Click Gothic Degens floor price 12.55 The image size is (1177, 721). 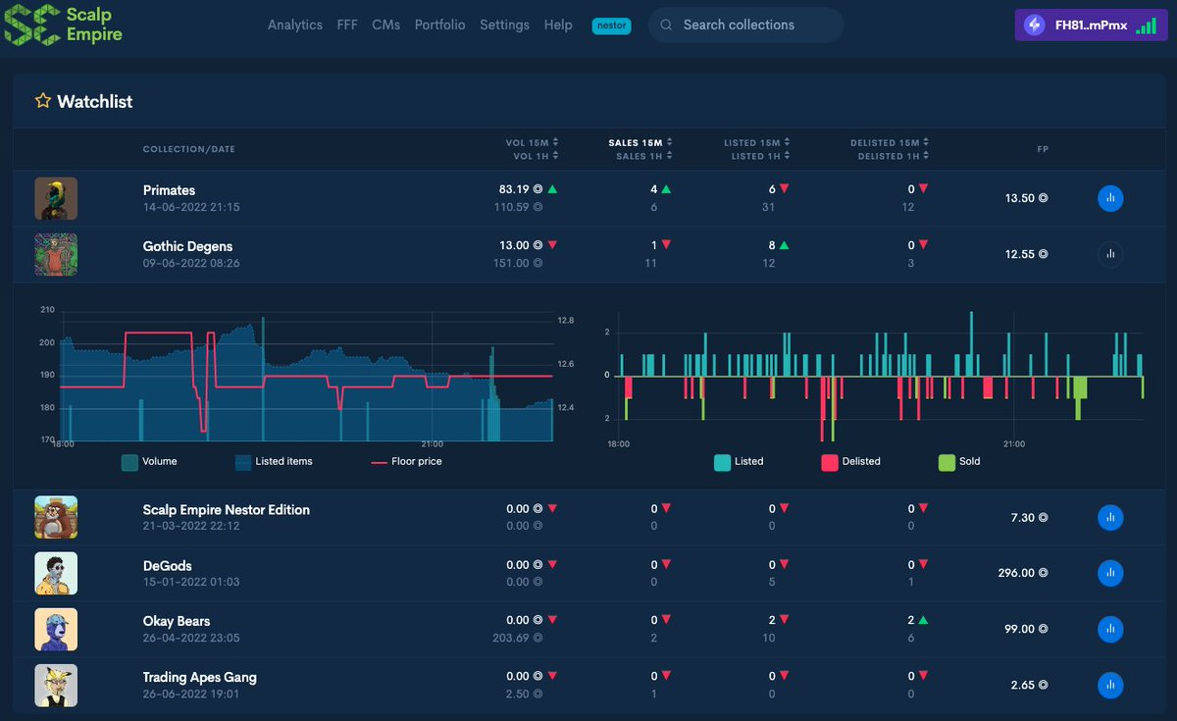(x=1026, y=254)
